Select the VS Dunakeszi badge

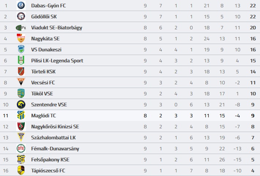click(21, 49)
